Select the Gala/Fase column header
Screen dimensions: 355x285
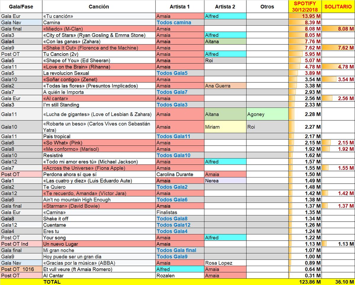click(21, 7)
